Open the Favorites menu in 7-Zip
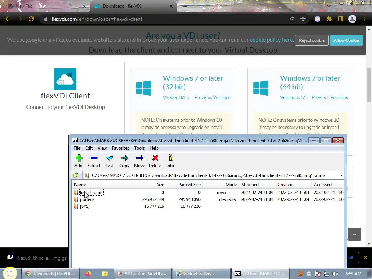Screen dimensions: 372x279 [120, 148]
